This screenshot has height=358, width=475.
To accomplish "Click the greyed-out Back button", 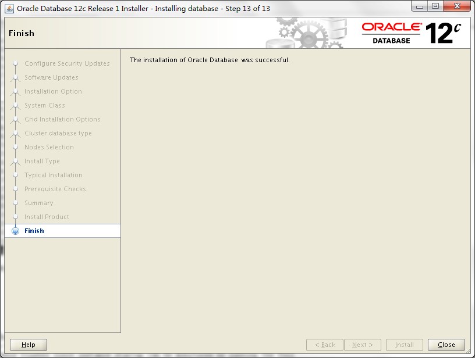I will click(x=325, y=345).
